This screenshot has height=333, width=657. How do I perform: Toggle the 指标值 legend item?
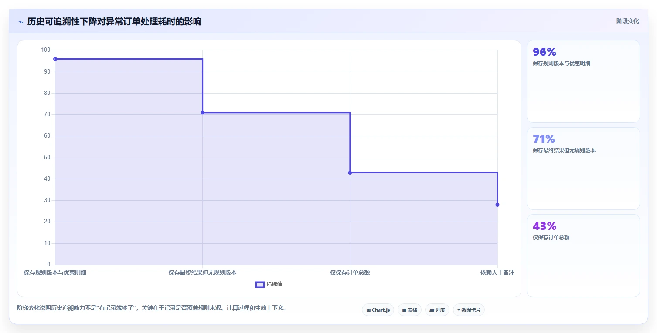[x=269, y=284]
